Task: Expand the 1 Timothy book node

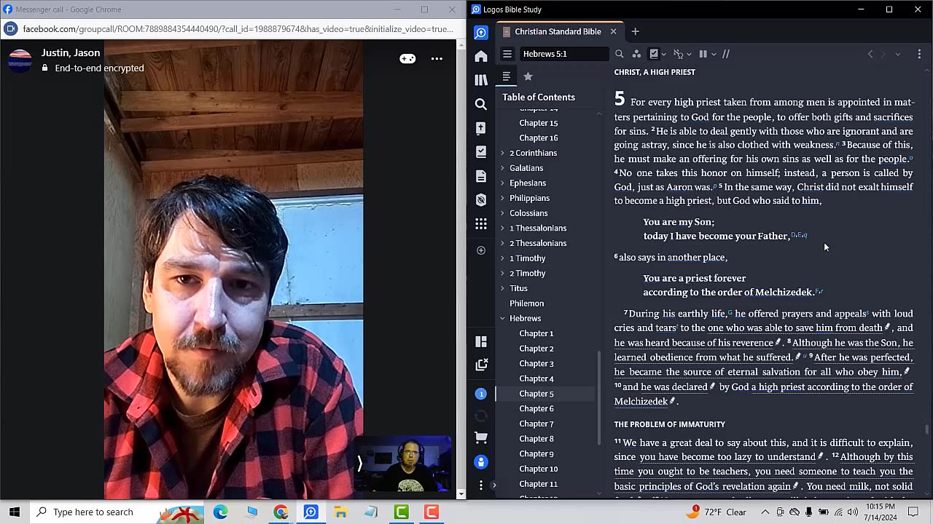Action: click(502, 258)
